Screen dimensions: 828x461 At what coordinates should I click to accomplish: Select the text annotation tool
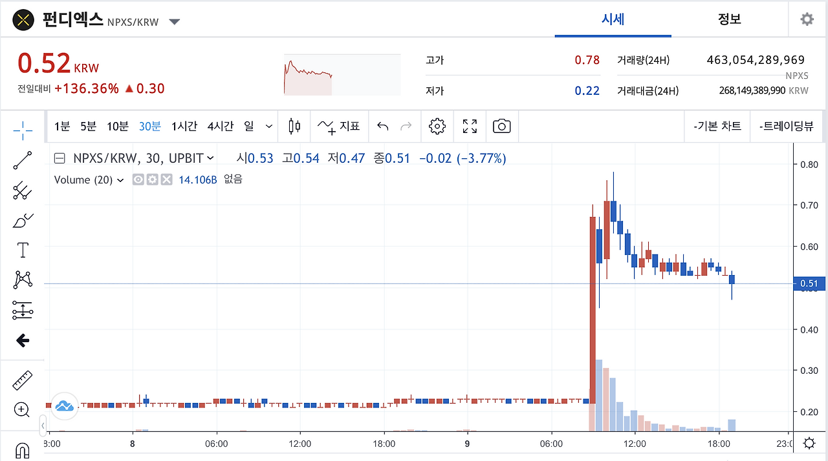23,250
